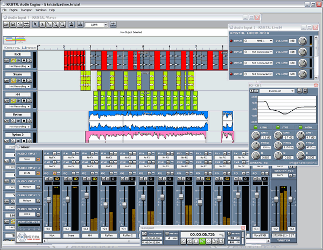Click the Pool toolbar icon in Waver
Image resolution: width=323 pixels, height=250 pixels.
[27, 25]
